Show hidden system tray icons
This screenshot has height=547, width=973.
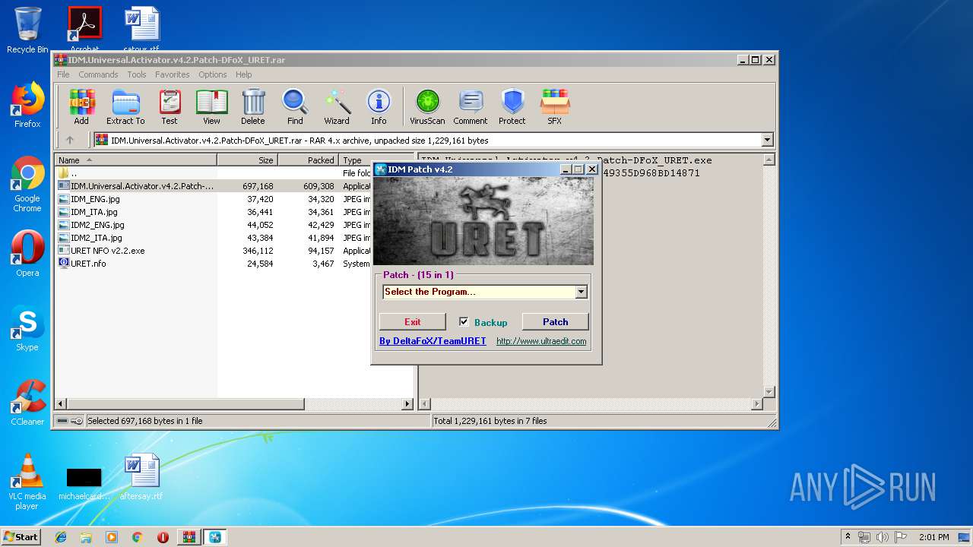[848, 537]
